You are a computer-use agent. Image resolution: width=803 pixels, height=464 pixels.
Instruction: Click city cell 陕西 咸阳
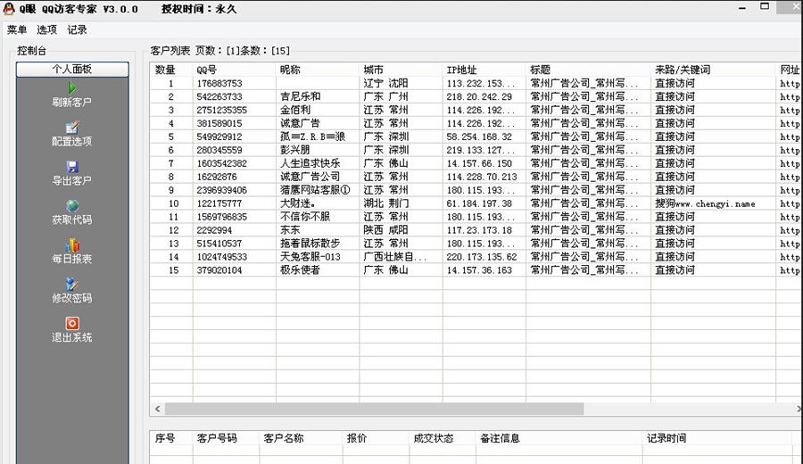[x=385, y=230]
